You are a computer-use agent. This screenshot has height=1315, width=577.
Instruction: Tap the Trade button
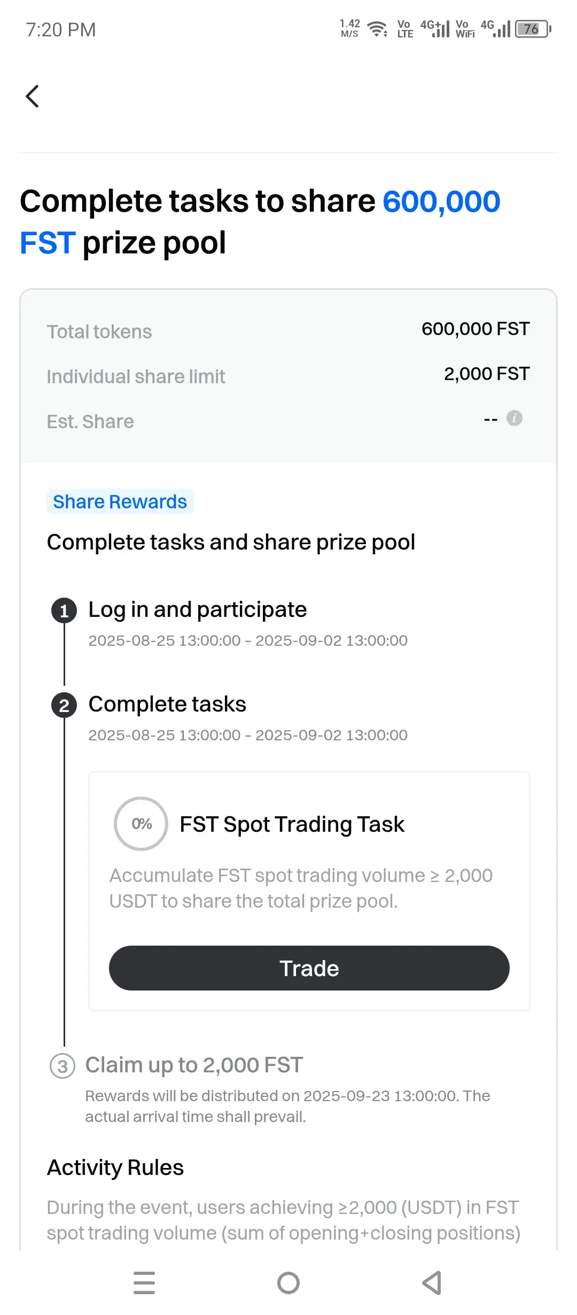[x=309, y=968]
